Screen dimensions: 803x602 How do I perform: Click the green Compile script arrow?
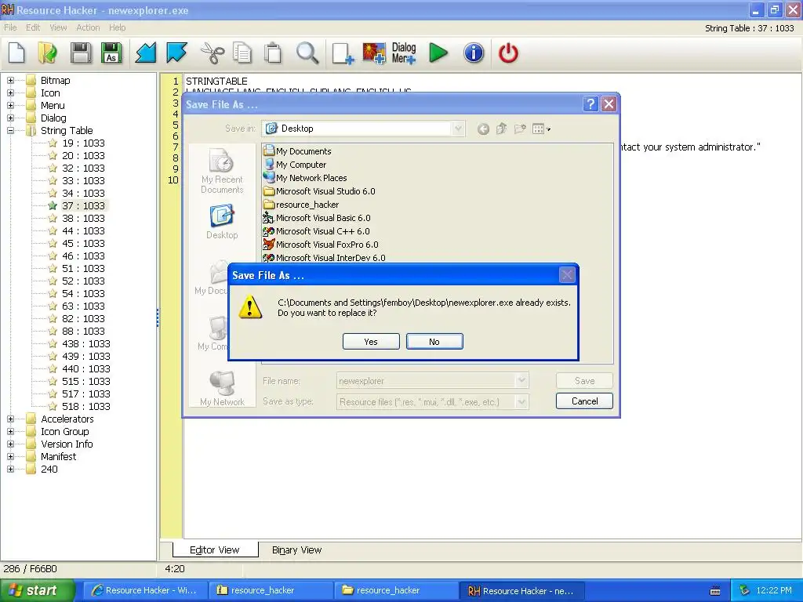point(438,53)
